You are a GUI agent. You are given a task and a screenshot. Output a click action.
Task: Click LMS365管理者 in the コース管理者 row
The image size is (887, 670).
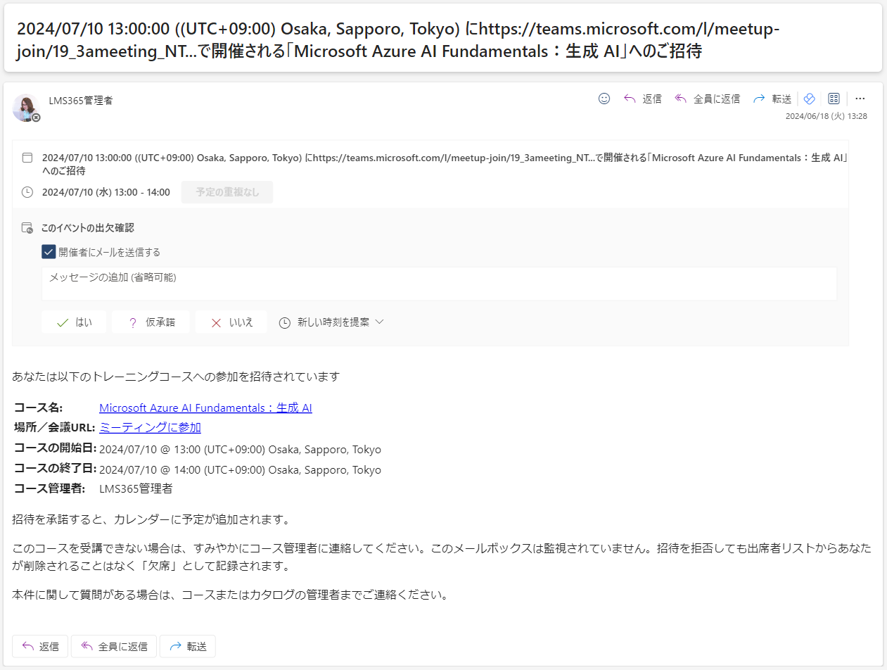coord(136,488)
